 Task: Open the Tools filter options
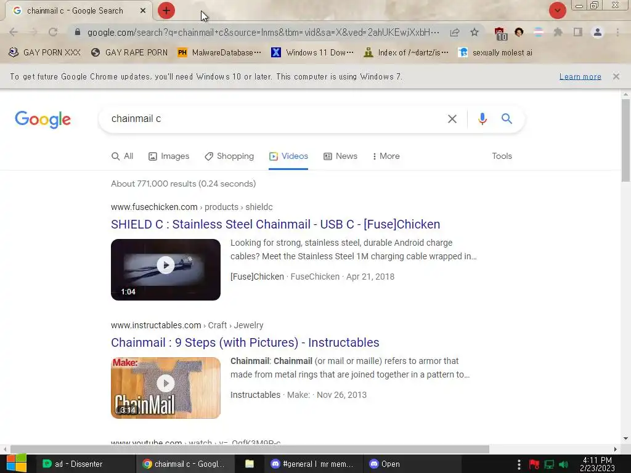tap(502, 156)
